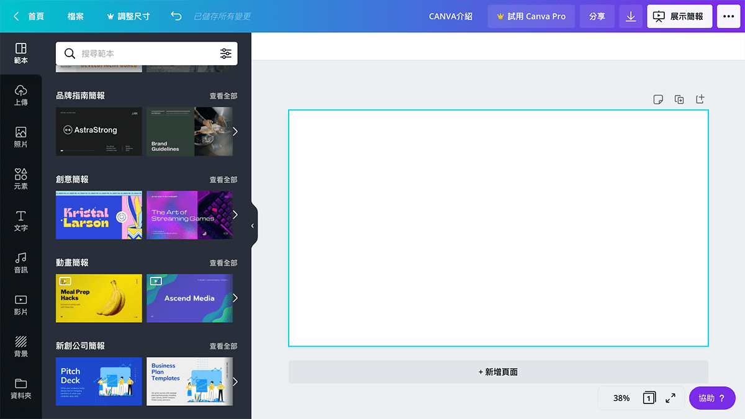Click 查看全部 for 動畫簡報
The width and height of the screenshot is (745, 419).
[223, 263]
